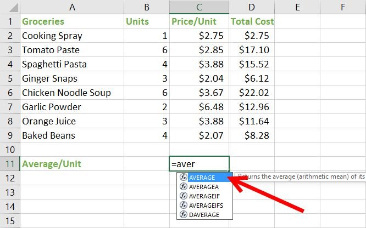Screen dimensions: 366x228
Task: Select column E header
Action: pyautogui.click(x=297, y=7)
